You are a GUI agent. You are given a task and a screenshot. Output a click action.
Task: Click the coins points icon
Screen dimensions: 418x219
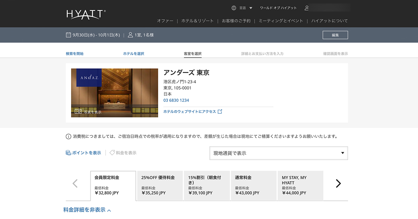pyautogui.click(x=69, y=153)
